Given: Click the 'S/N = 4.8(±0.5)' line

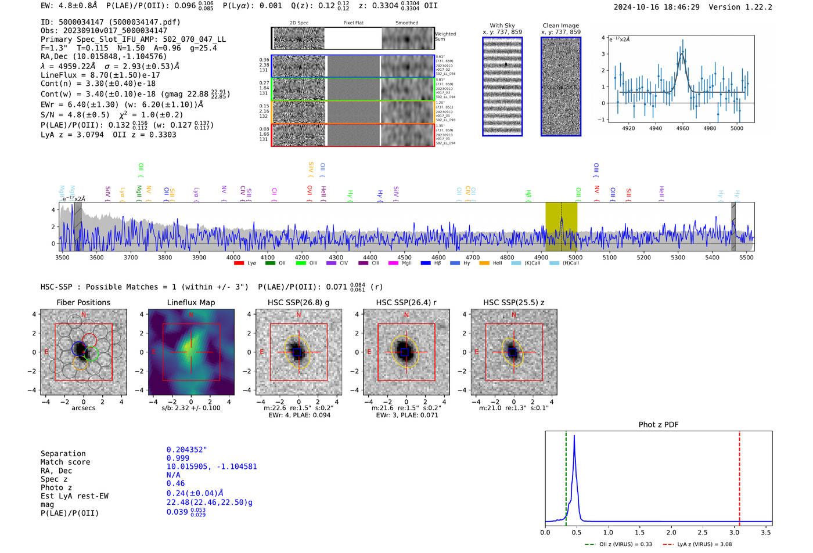Looking at the screenshot, I should click(75, 114).
